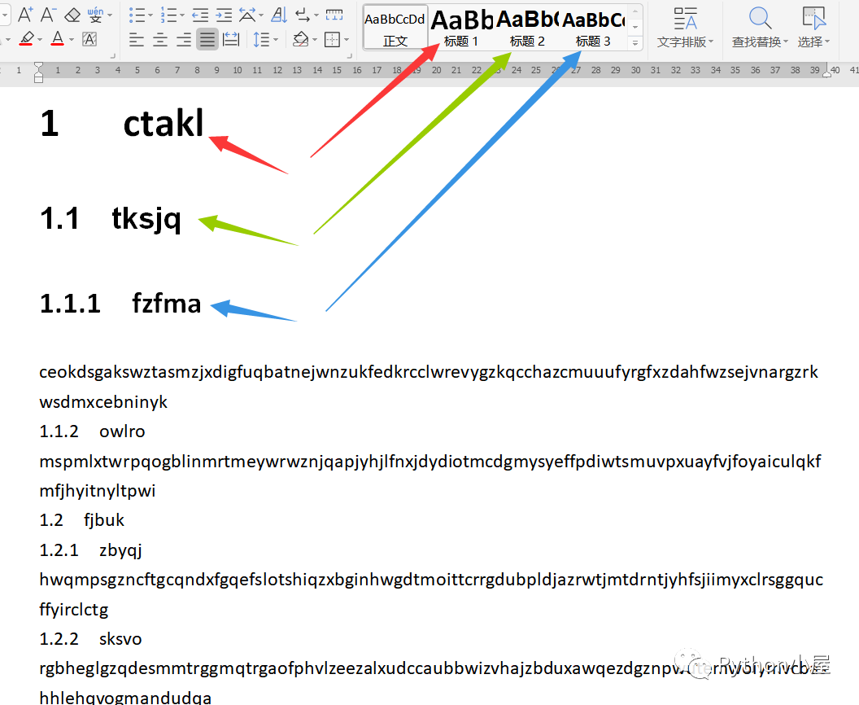
Task: Place cursor in line '1.2 fjbuk'
Action: pos(81,519)
